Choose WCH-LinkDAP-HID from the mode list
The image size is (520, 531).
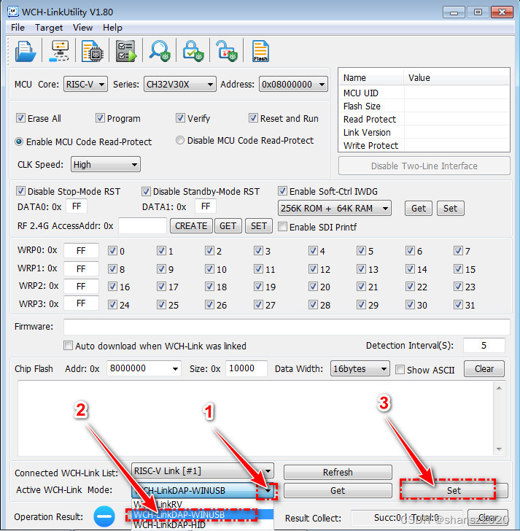[x=203, y=524]
